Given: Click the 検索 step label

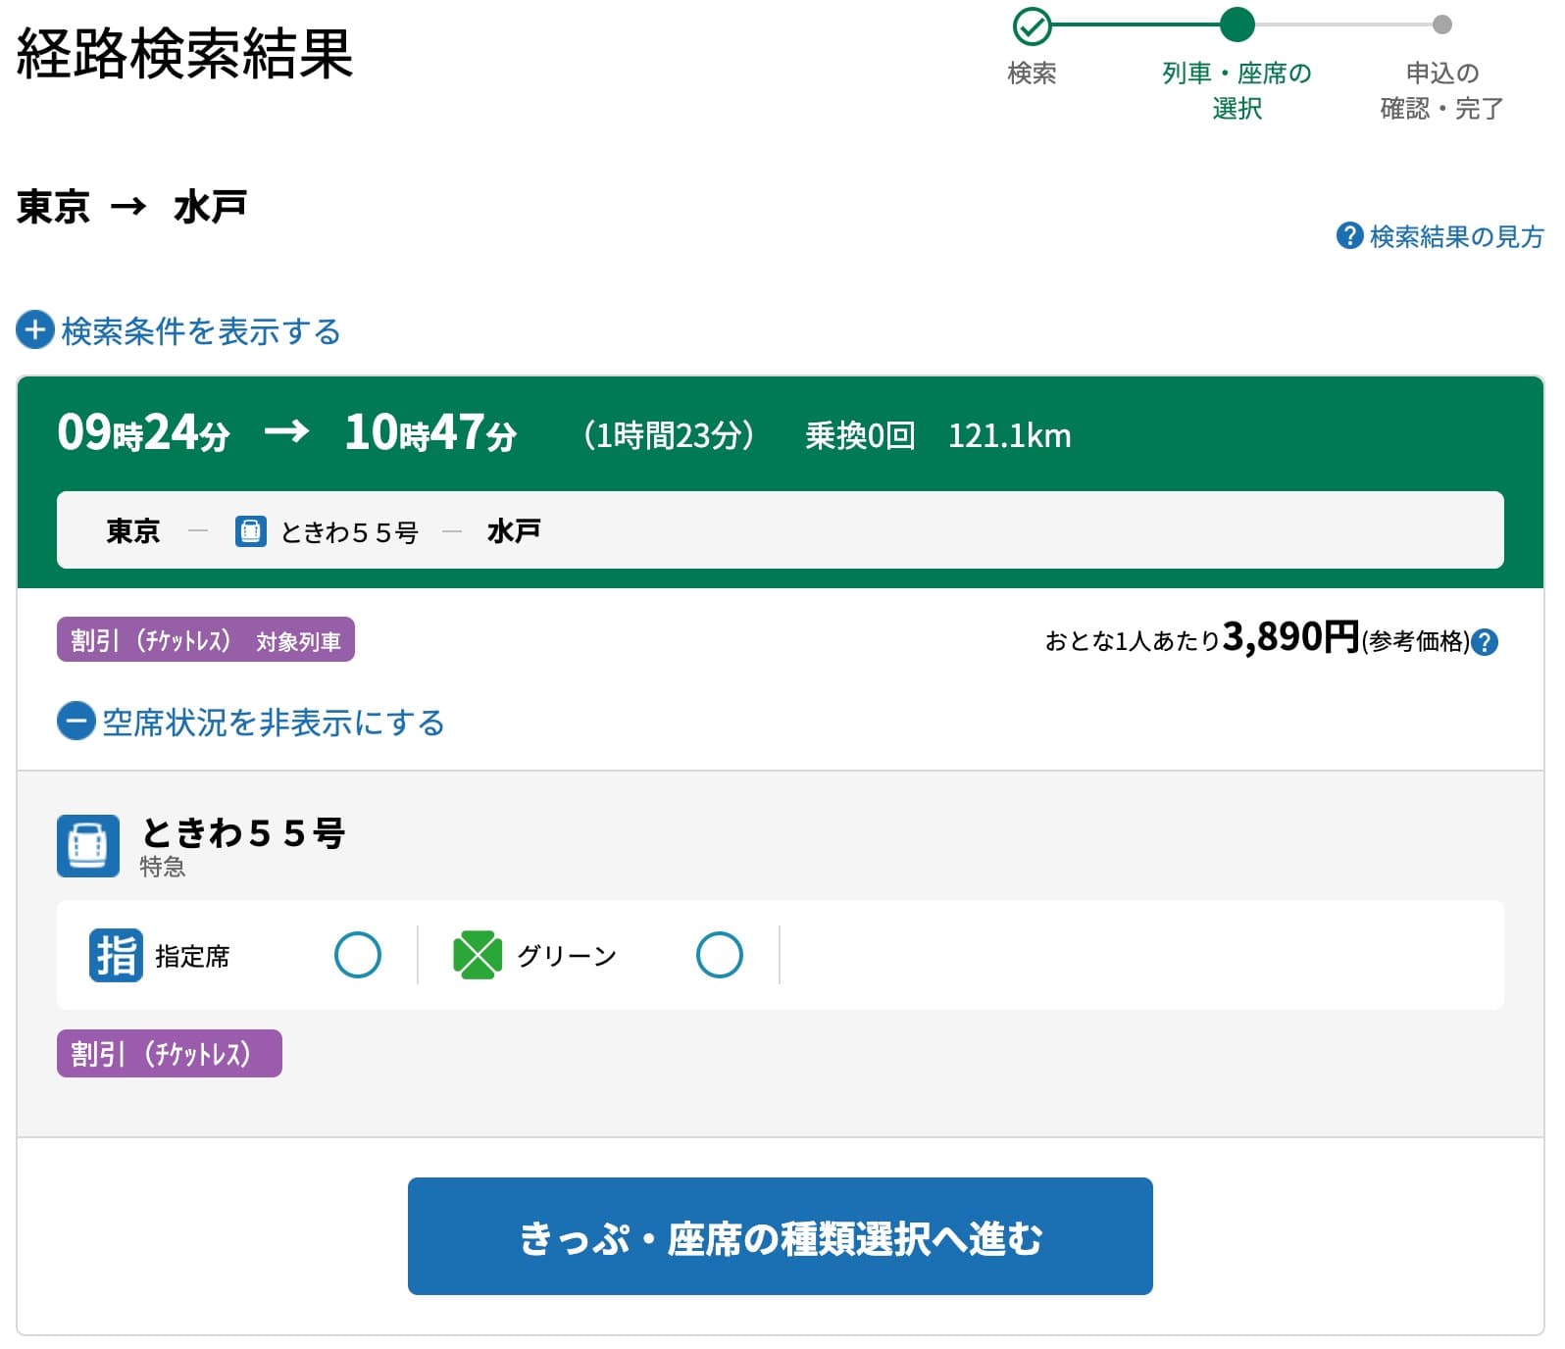Looking at the screenshot, I should pos(1032,74).
